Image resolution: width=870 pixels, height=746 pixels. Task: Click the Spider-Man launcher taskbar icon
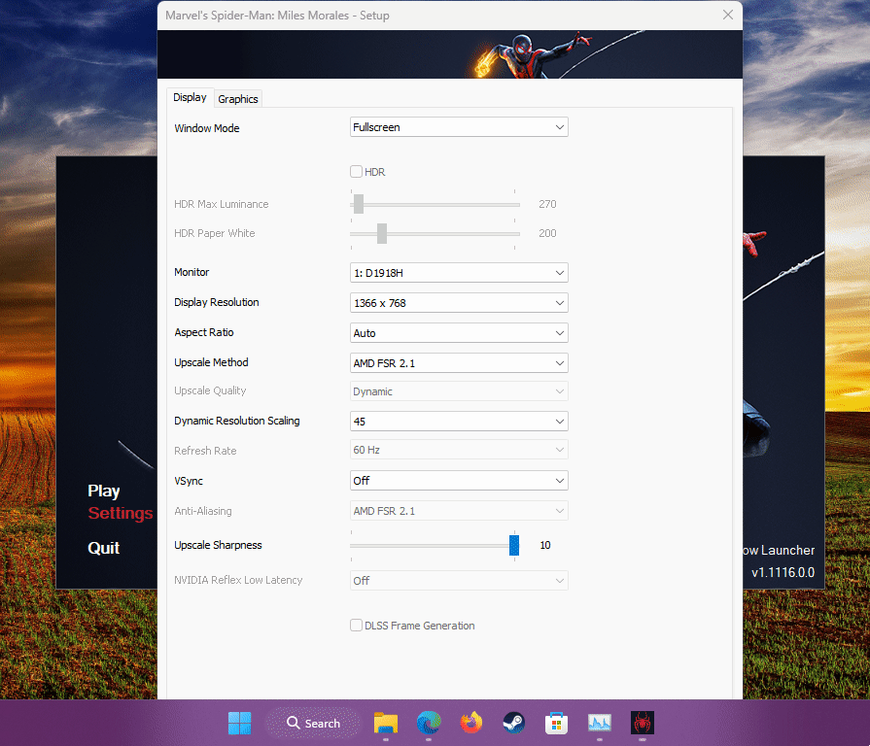(x=642, y=723)
